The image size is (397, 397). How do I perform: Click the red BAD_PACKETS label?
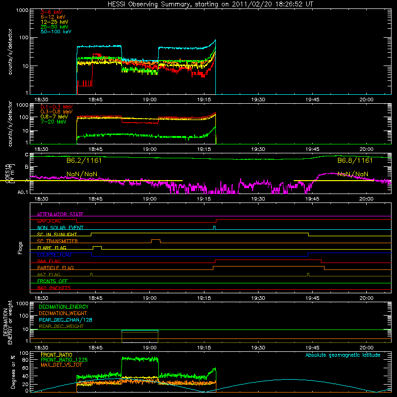[54, 288]
